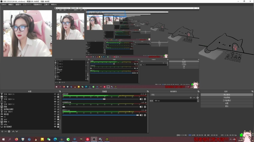Open Windows Start menu

pos(3,139)
